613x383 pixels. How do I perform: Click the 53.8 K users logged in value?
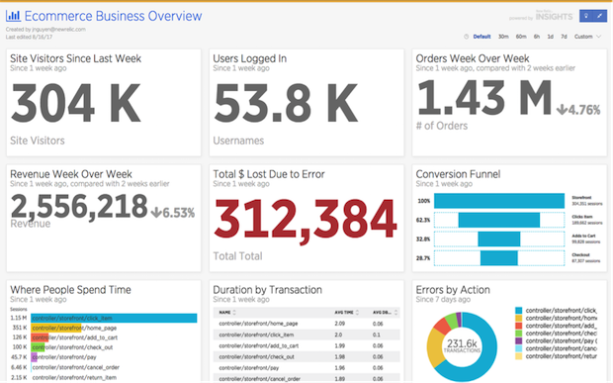tap(286, 103)
